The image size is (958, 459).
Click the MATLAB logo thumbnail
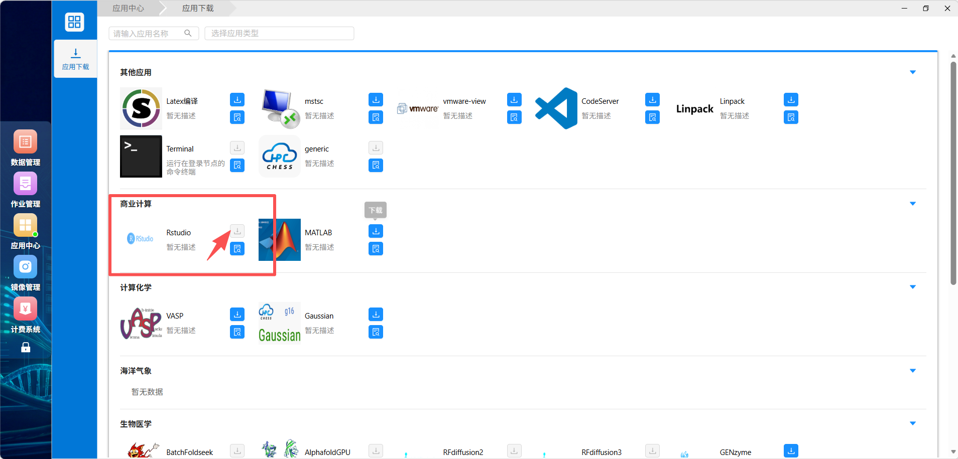pyautogui.click(x=280, y=240)
